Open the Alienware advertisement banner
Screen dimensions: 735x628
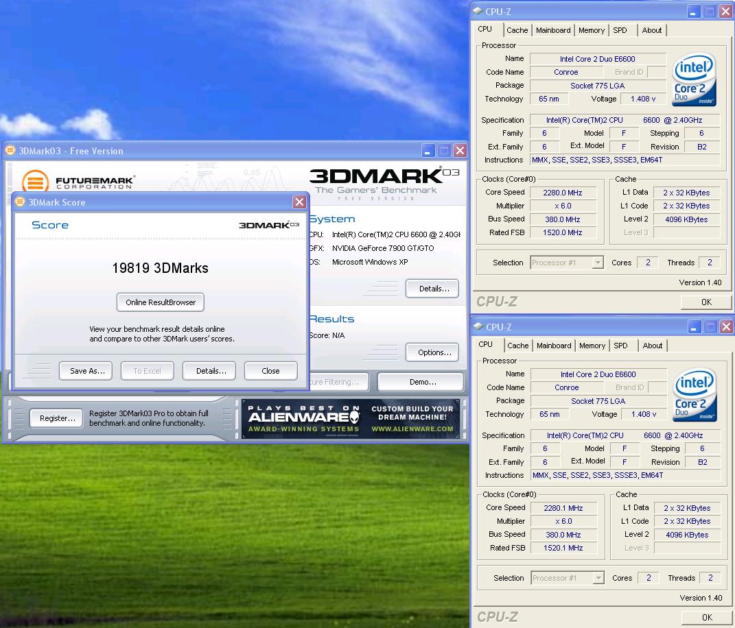tap(351, 419)
